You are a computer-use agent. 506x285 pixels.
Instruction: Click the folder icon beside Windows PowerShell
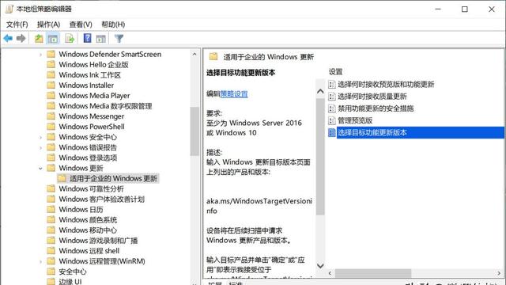tap(51, 127)
